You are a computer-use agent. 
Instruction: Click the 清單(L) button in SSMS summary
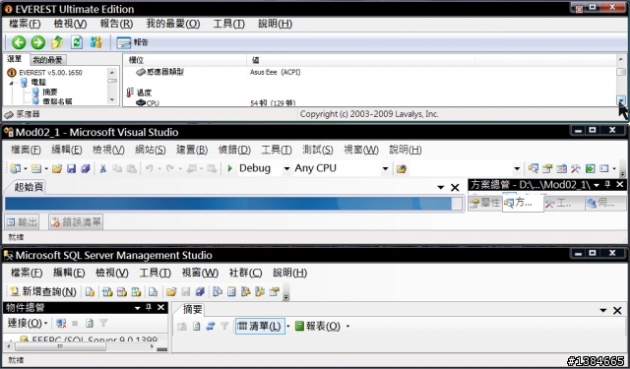pos(260,326)
